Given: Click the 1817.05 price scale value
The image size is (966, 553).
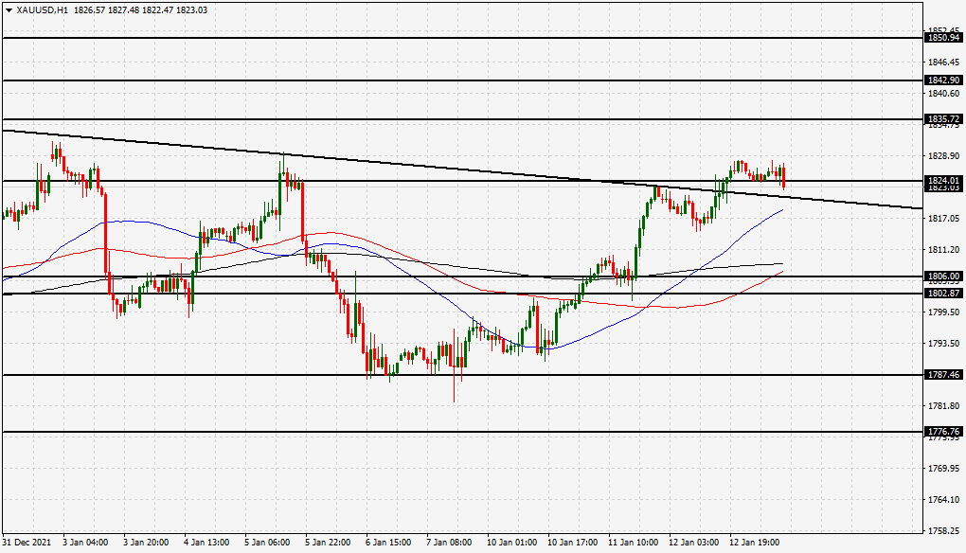Looking at the screenshot, I should [x=944, y=219].
